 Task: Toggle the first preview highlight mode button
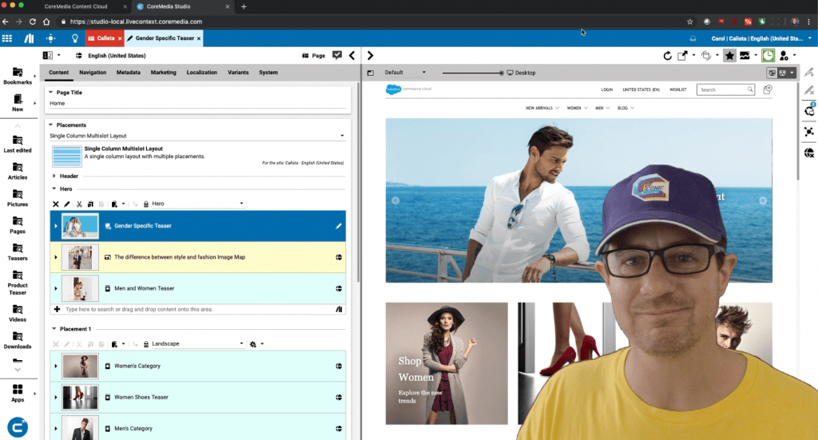click(x=772, y=73)
